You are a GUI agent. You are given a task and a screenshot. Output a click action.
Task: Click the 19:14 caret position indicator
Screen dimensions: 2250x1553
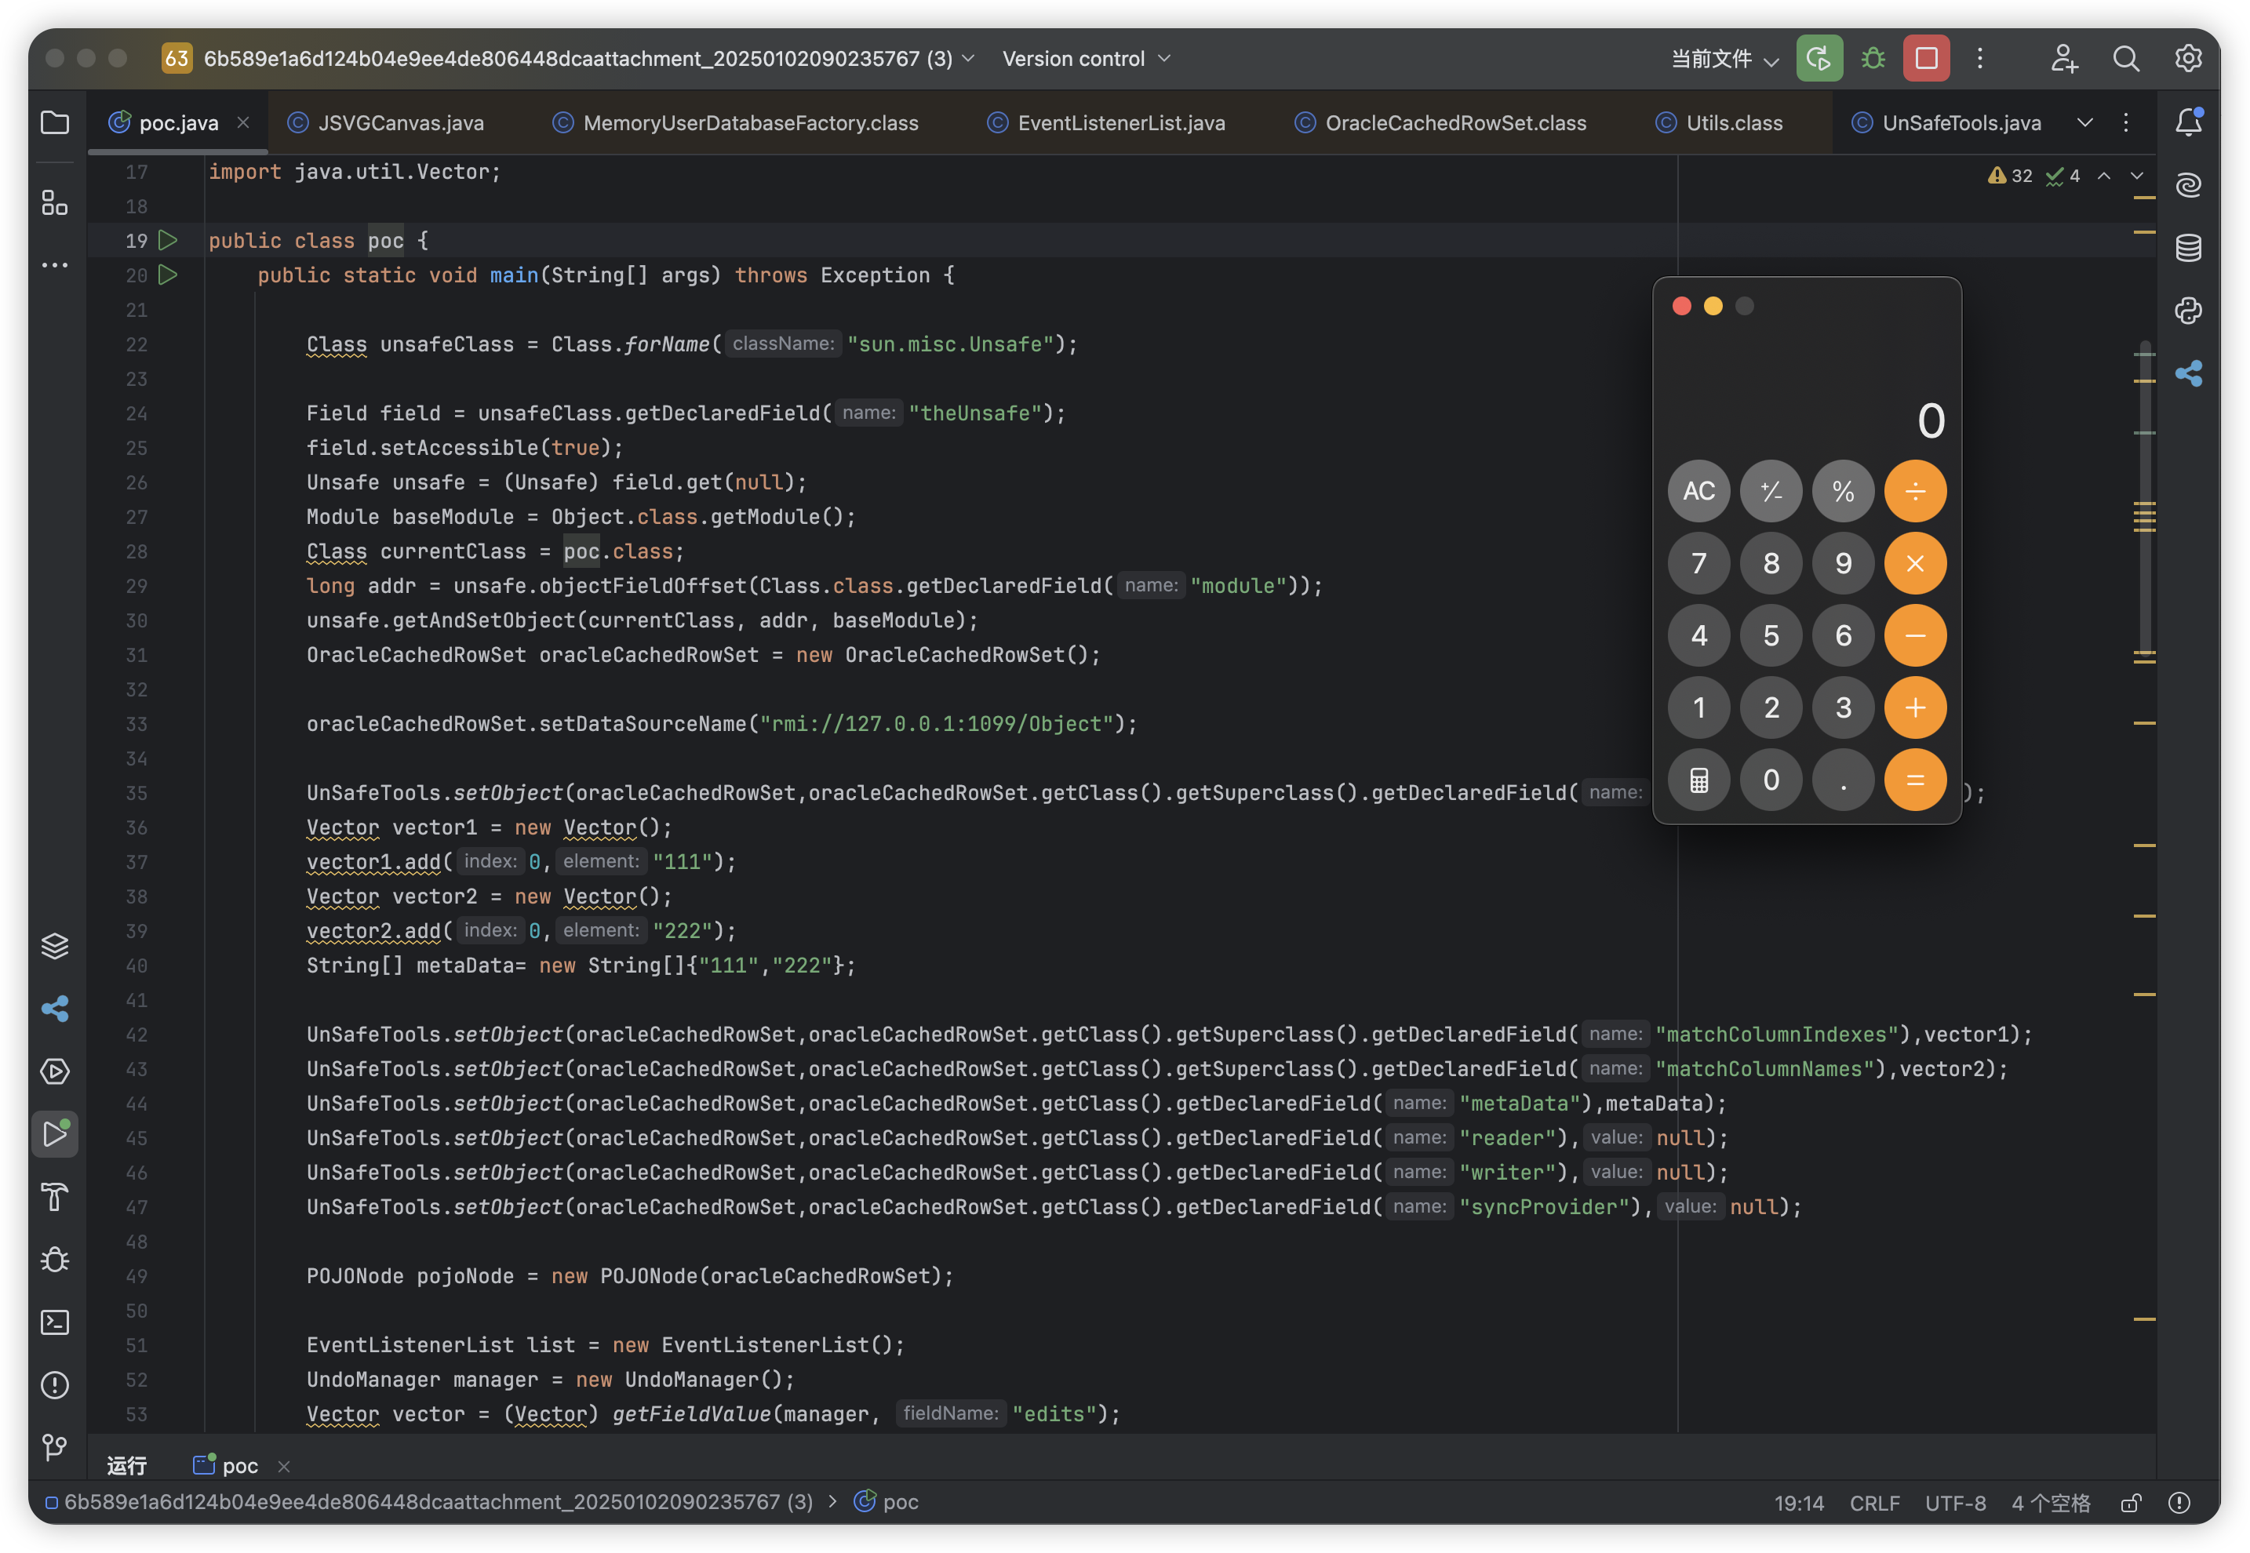pos(1798,1504)
